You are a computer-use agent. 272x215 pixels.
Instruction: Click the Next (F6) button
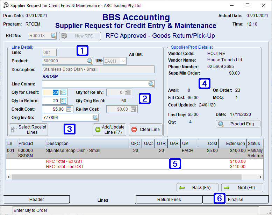[x=242, y=188]
